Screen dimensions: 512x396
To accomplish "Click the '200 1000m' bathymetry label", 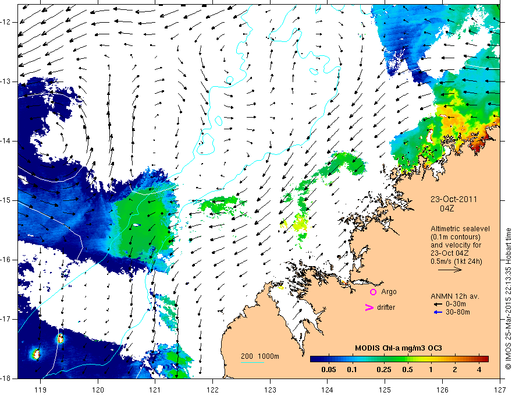I will [260, 356].
